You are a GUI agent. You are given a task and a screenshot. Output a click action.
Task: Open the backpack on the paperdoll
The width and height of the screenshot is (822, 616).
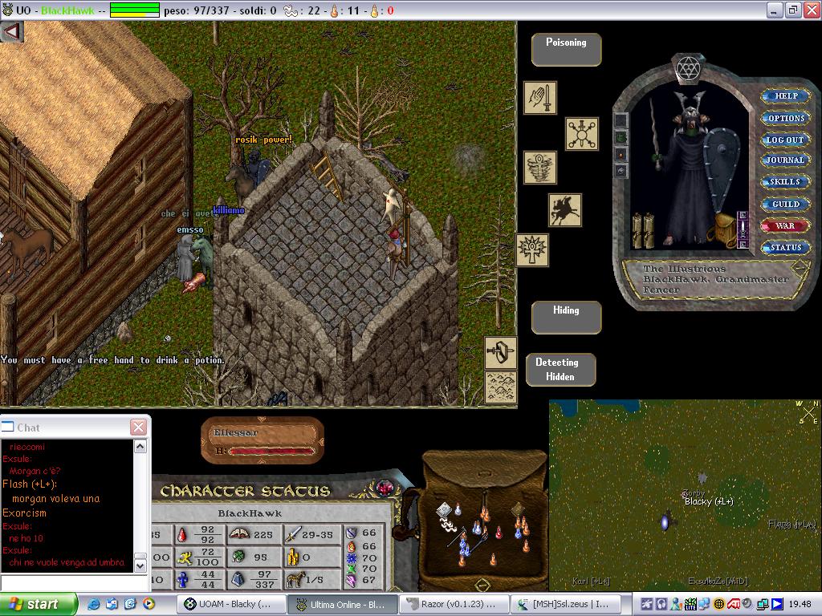tap(723, 229)
